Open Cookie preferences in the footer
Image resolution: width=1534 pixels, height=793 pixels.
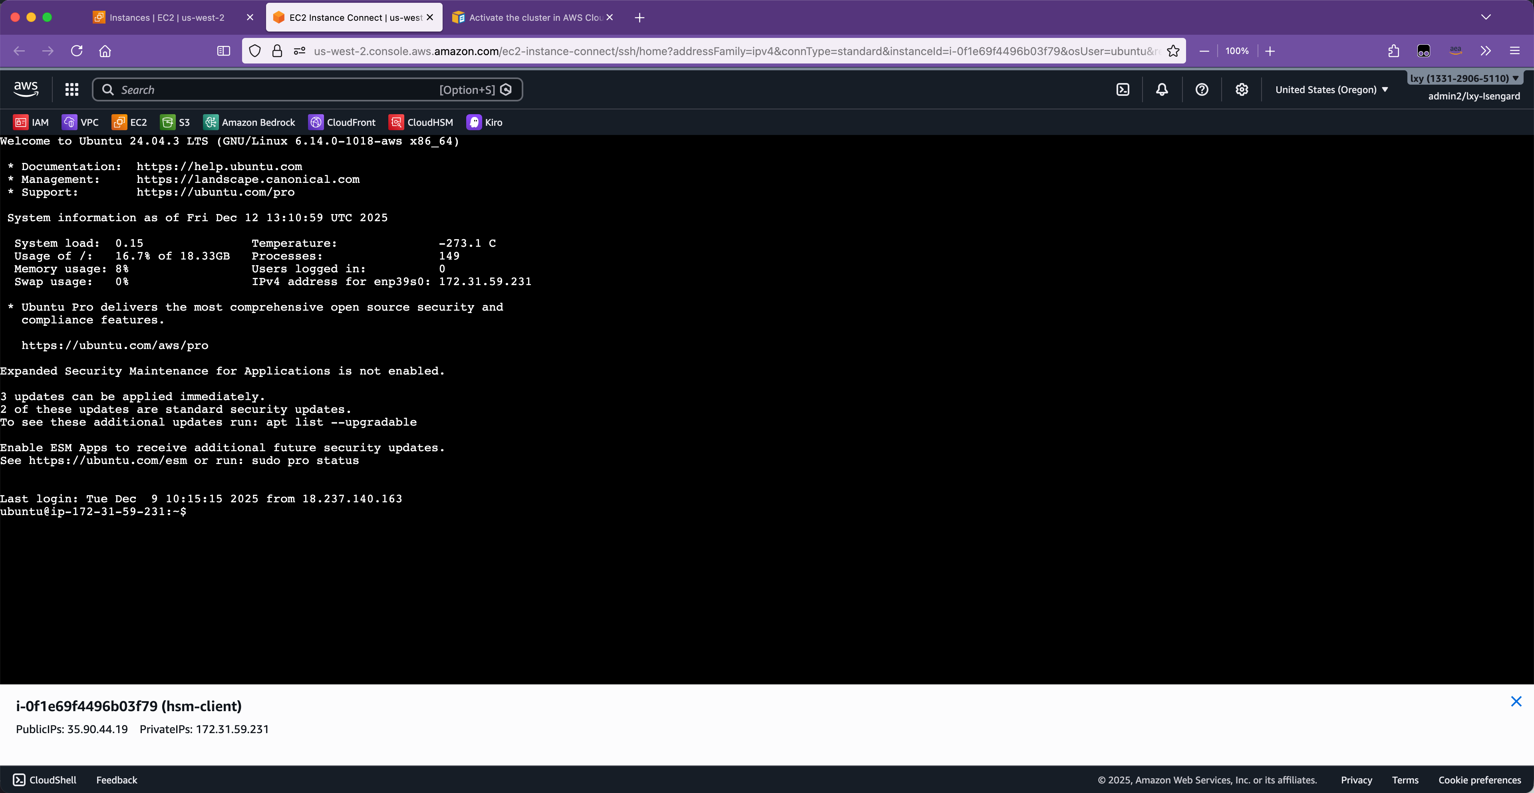click(x=1479, y=780)
